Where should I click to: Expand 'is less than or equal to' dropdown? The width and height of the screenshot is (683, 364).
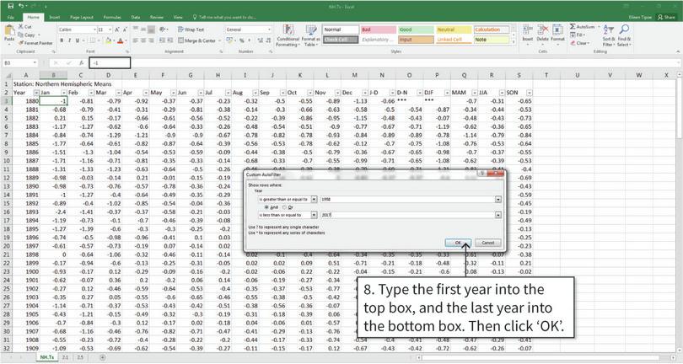pyautogui.click(x=314, y=215)
